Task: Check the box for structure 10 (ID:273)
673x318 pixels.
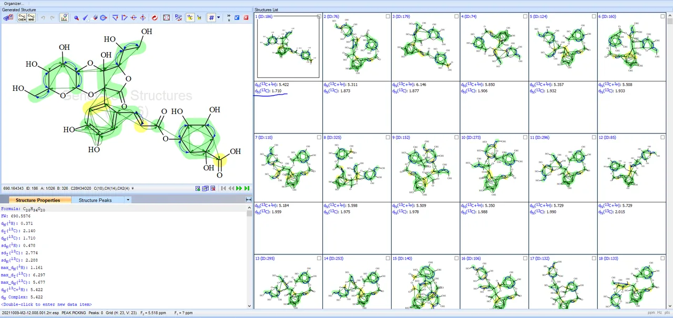Action: [x=525, y=138]
